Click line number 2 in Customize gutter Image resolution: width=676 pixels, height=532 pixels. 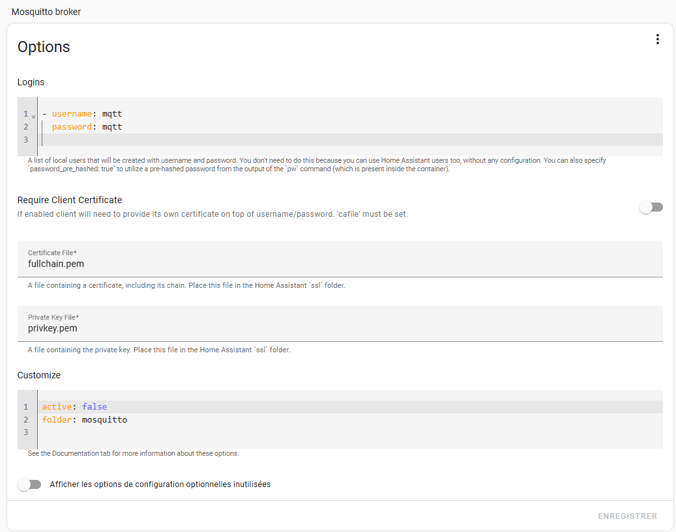pos(25,420)
